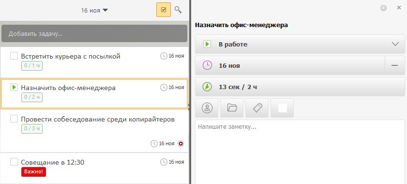Viewport: 407px width, 184px height.
Task: Clear the due date with minus button
Action: coord(395,65)
